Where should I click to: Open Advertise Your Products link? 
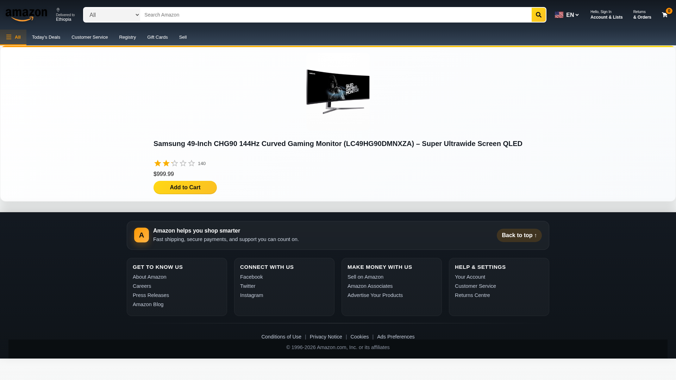pyautogui.click(x=375, y=295)
